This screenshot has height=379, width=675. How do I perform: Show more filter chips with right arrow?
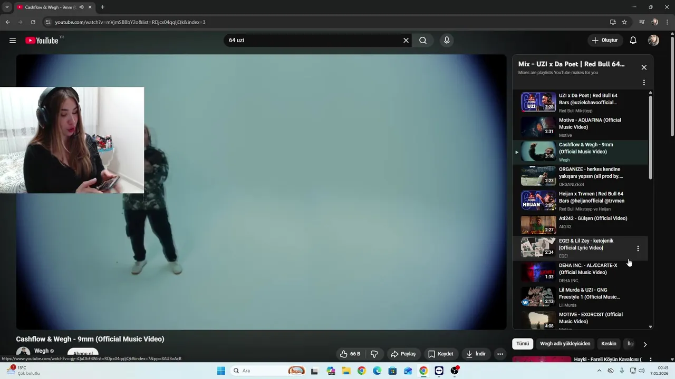[645, 344]
